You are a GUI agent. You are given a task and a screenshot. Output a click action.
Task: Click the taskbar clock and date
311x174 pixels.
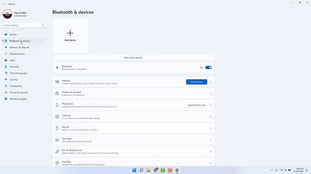point(298,170)
